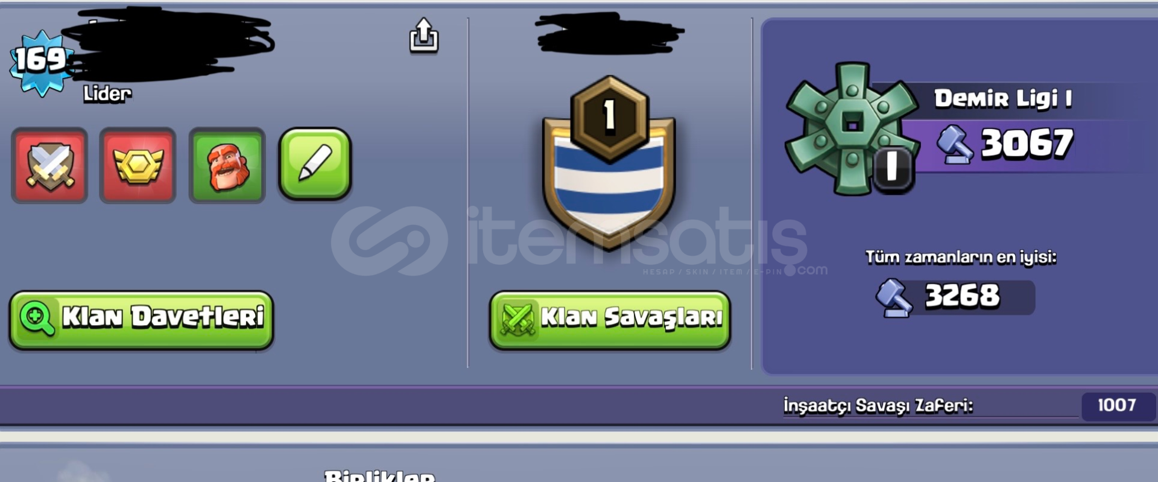Tap the share profile icon

[424, 35]
